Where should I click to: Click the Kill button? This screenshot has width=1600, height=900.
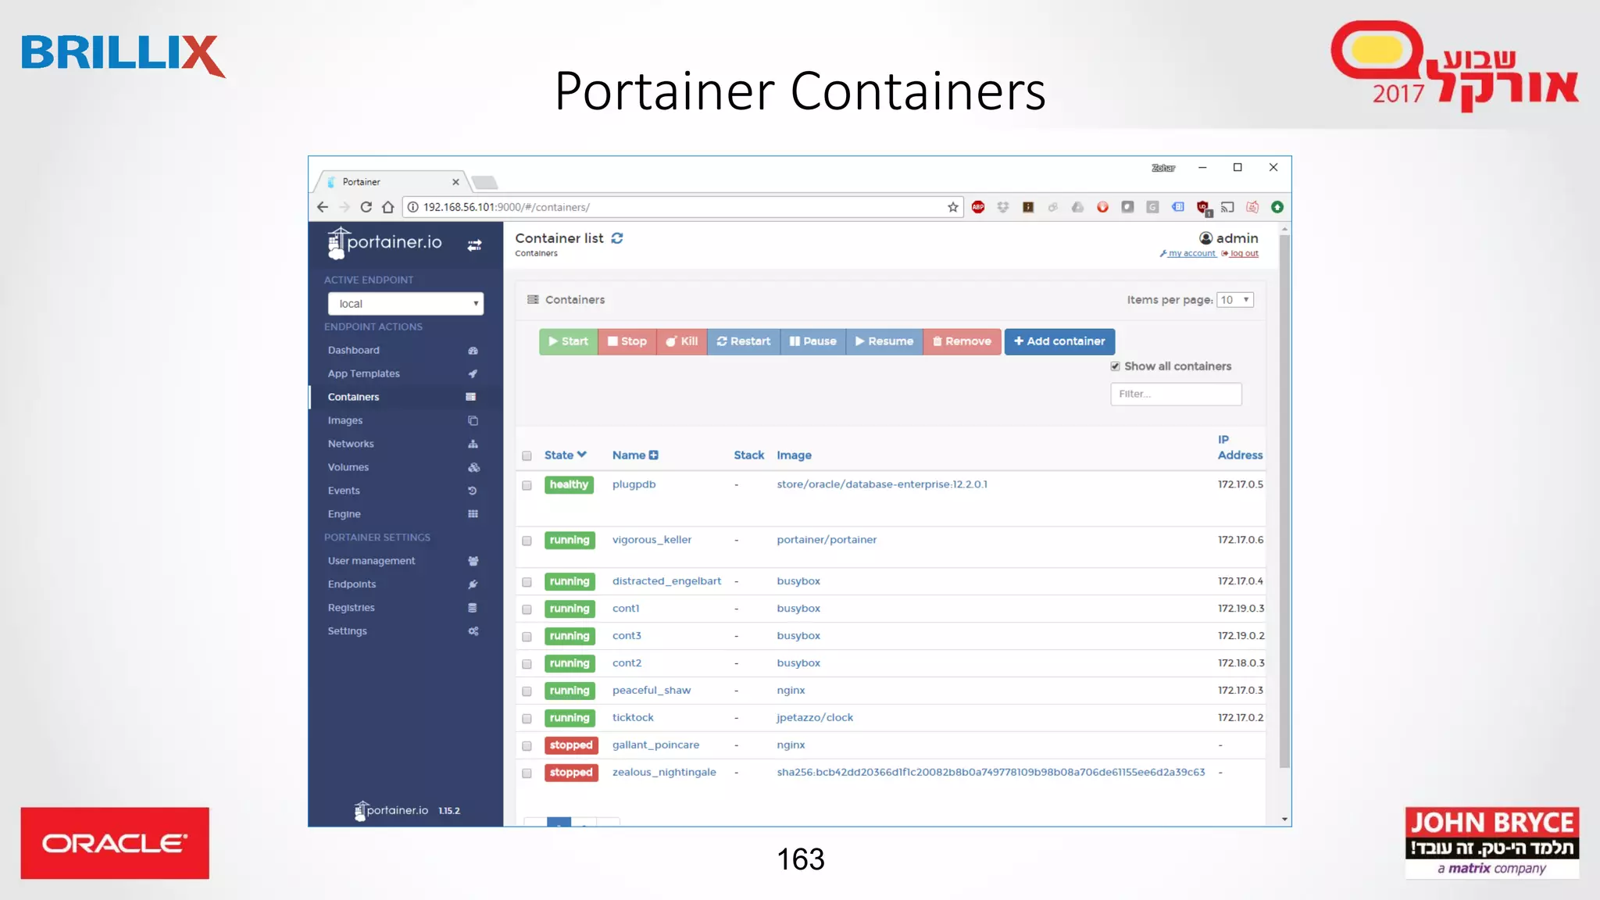click(x=682, y=342)
